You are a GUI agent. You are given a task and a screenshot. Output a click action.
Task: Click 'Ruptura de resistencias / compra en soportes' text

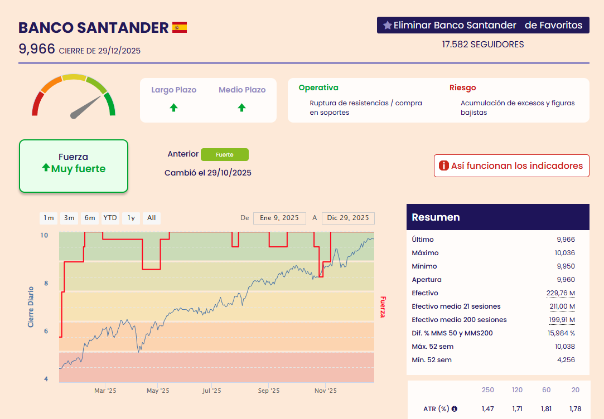(366, 108)
